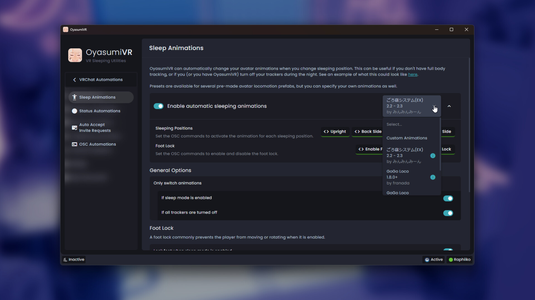Screen dimensions: 535x300
Task: Collapse the animation preset dropdown chevron
Action: click(449, 106)
